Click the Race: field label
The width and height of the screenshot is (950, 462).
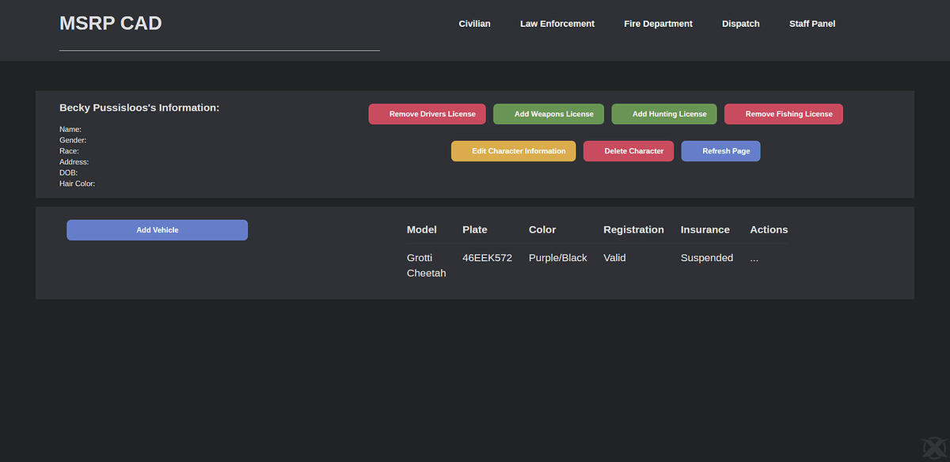69,150
